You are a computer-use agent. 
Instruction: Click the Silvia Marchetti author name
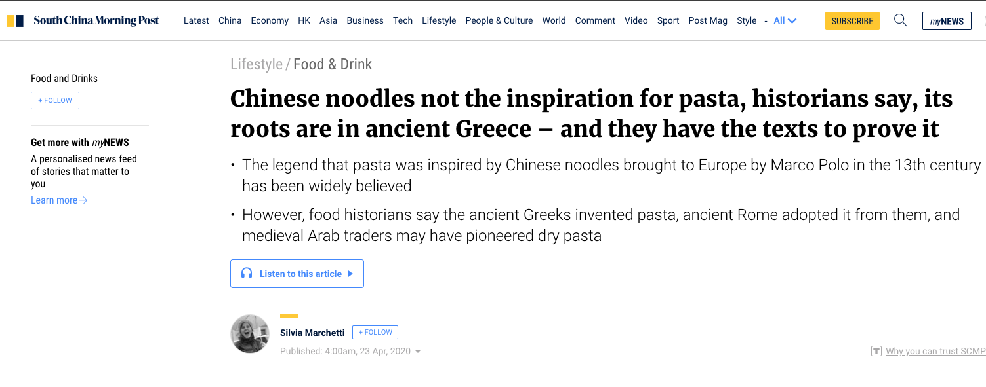pyautogui.click(x=312, y=333)
